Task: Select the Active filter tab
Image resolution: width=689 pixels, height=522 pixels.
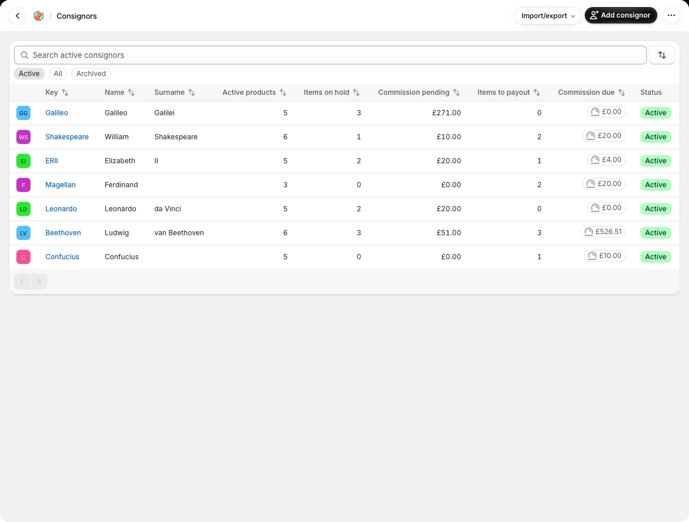Action: point(29,74)
